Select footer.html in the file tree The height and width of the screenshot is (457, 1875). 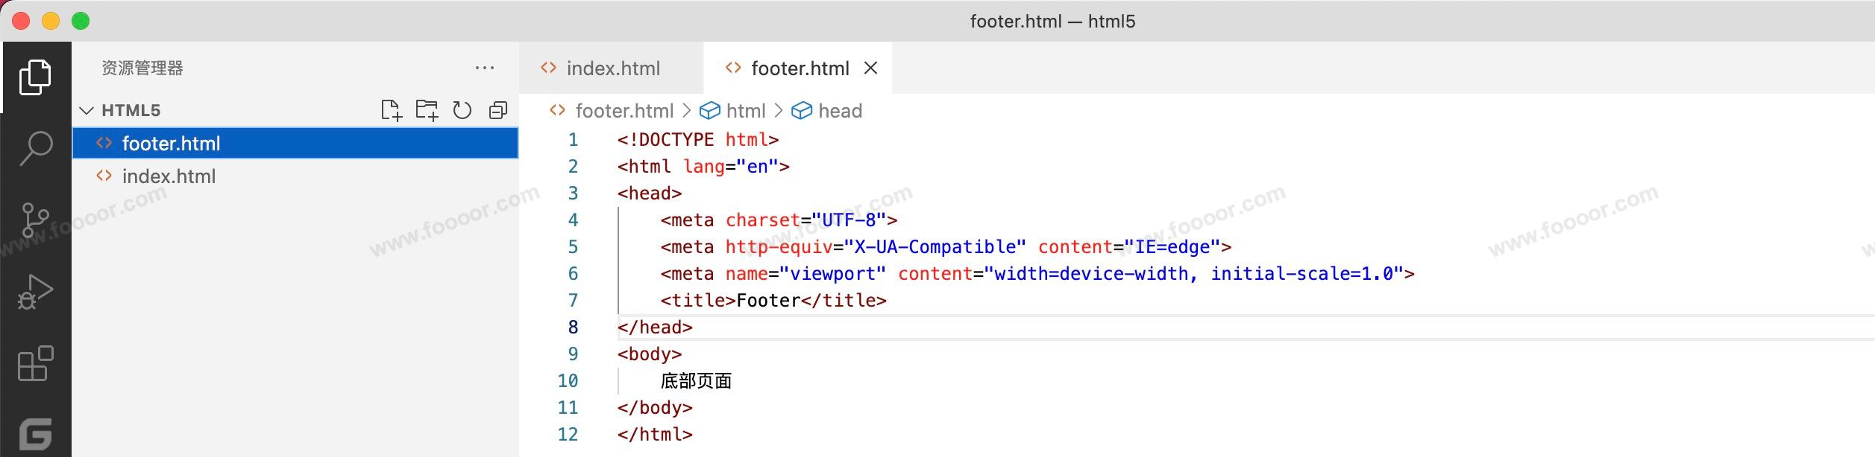pyautogui.click(x=171, y=144)
